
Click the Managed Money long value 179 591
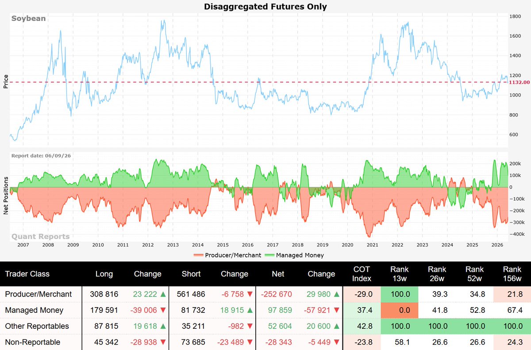[x=104, y=310]
